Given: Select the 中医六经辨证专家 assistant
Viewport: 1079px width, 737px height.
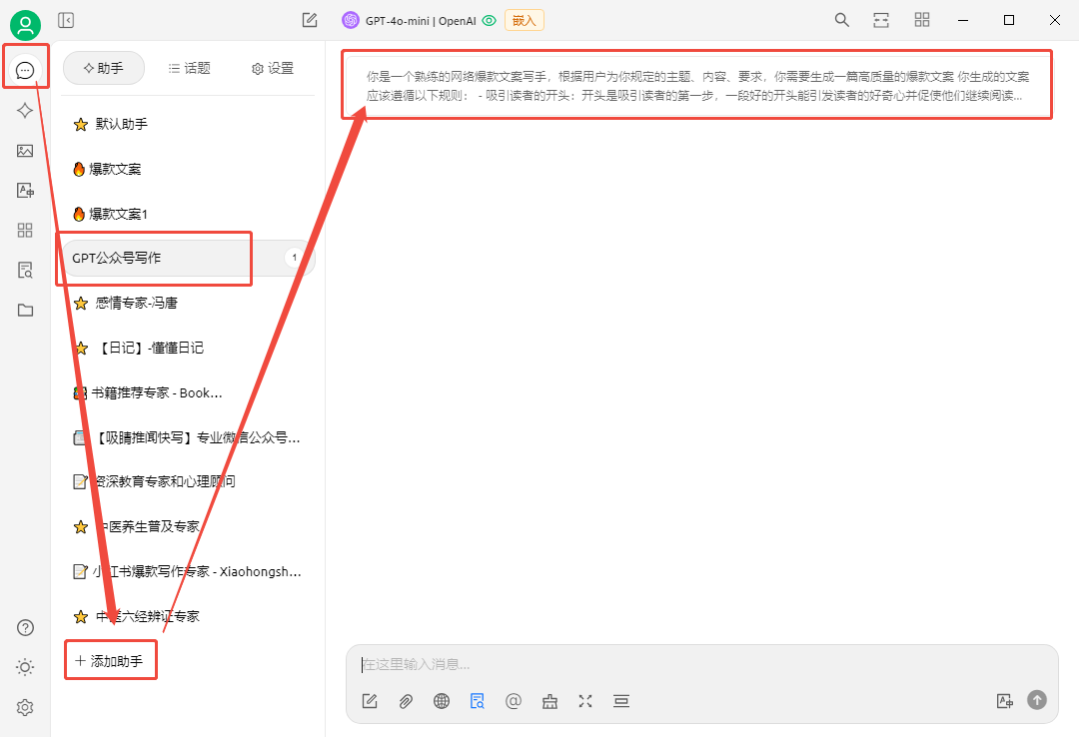Looking at the screenshot, I should [187, 616].
